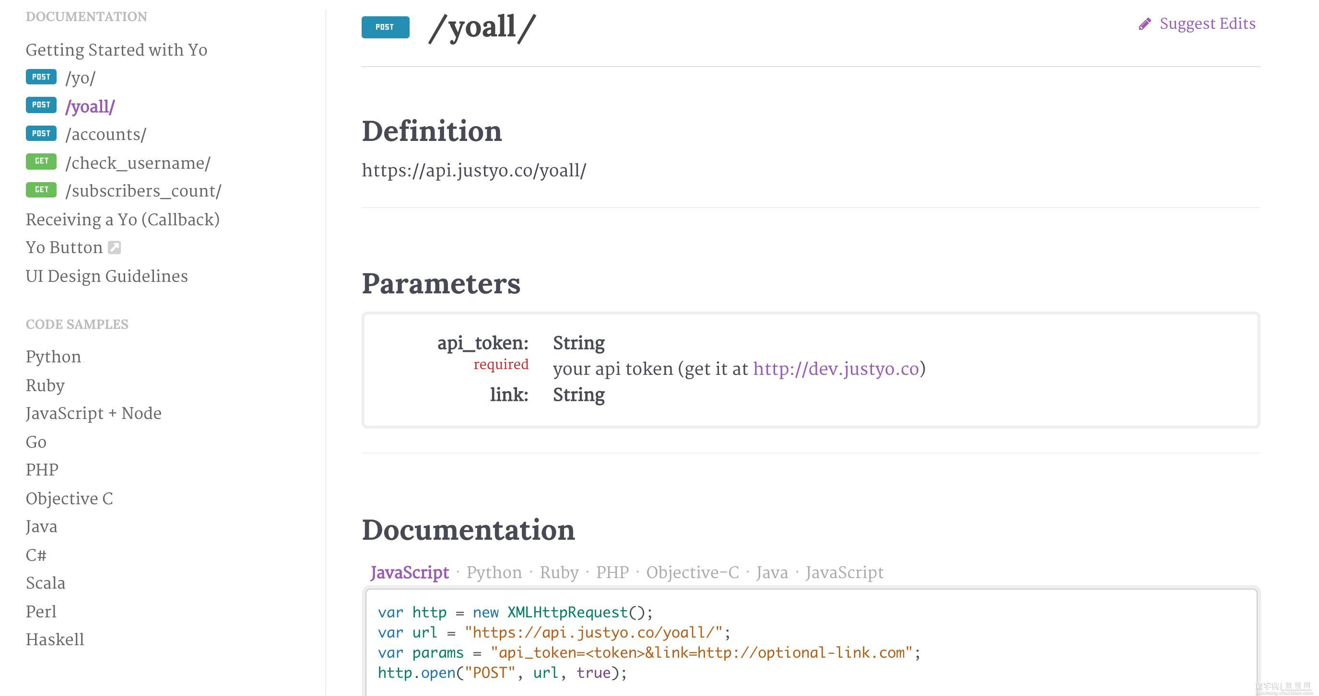This screenshot has height=696, width=1319.
Task: Open the Java code sample in sidebar
Action: (x=41, y=527)
